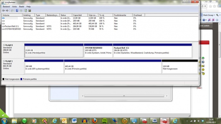This screenshot has width=221, height=124.
Task: Click the last toolbar icon right of Refresh
Action: (x=30, y=10)
